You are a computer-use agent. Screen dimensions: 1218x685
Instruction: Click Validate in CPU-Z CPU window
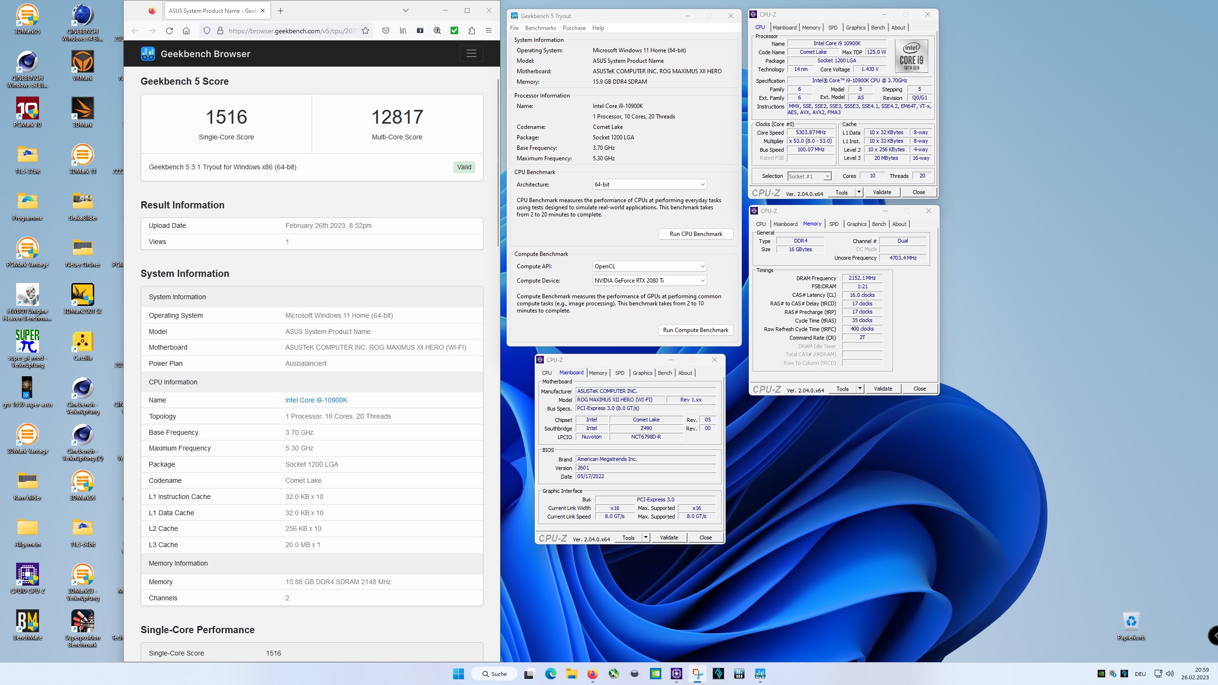[882, 192]
